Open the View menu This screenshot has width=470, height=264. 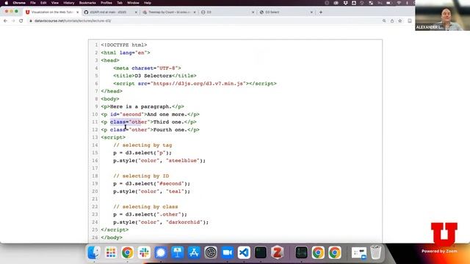point(55,3)
